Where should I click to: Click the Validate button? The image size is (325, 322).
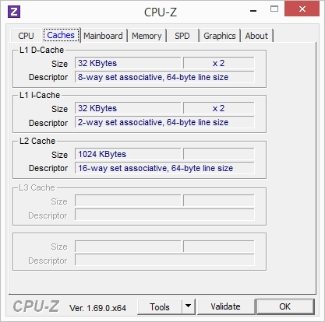pyautogui.click(x=225, y=306)
